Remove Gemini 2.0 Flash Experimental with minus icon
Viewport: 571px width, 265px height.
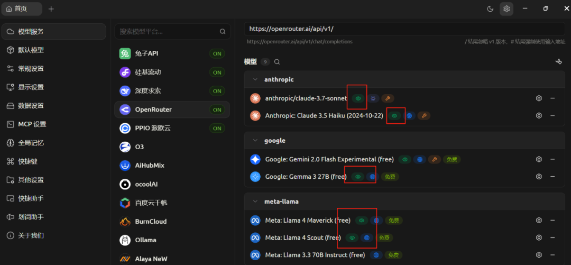[x=552, y=159]
